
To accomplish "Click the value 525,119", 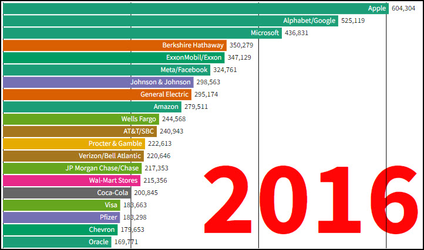I will pos(352,20).
